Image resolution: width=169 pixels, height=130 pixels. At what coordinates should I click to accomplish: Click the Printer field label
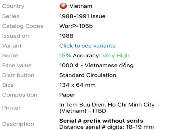tap(11, 108)
